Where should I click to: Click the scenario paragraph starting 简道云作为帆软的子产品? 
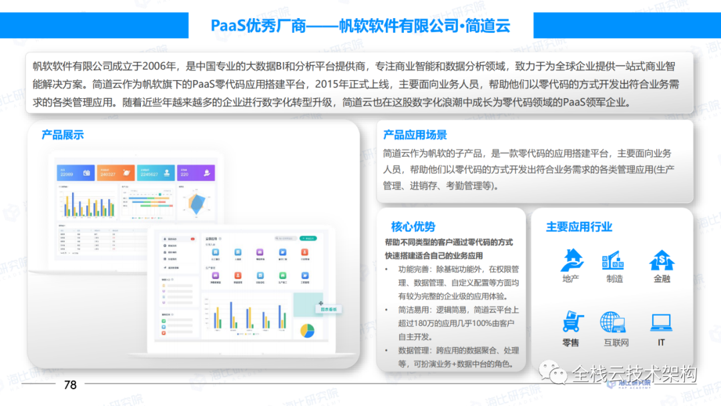point(529,169)
